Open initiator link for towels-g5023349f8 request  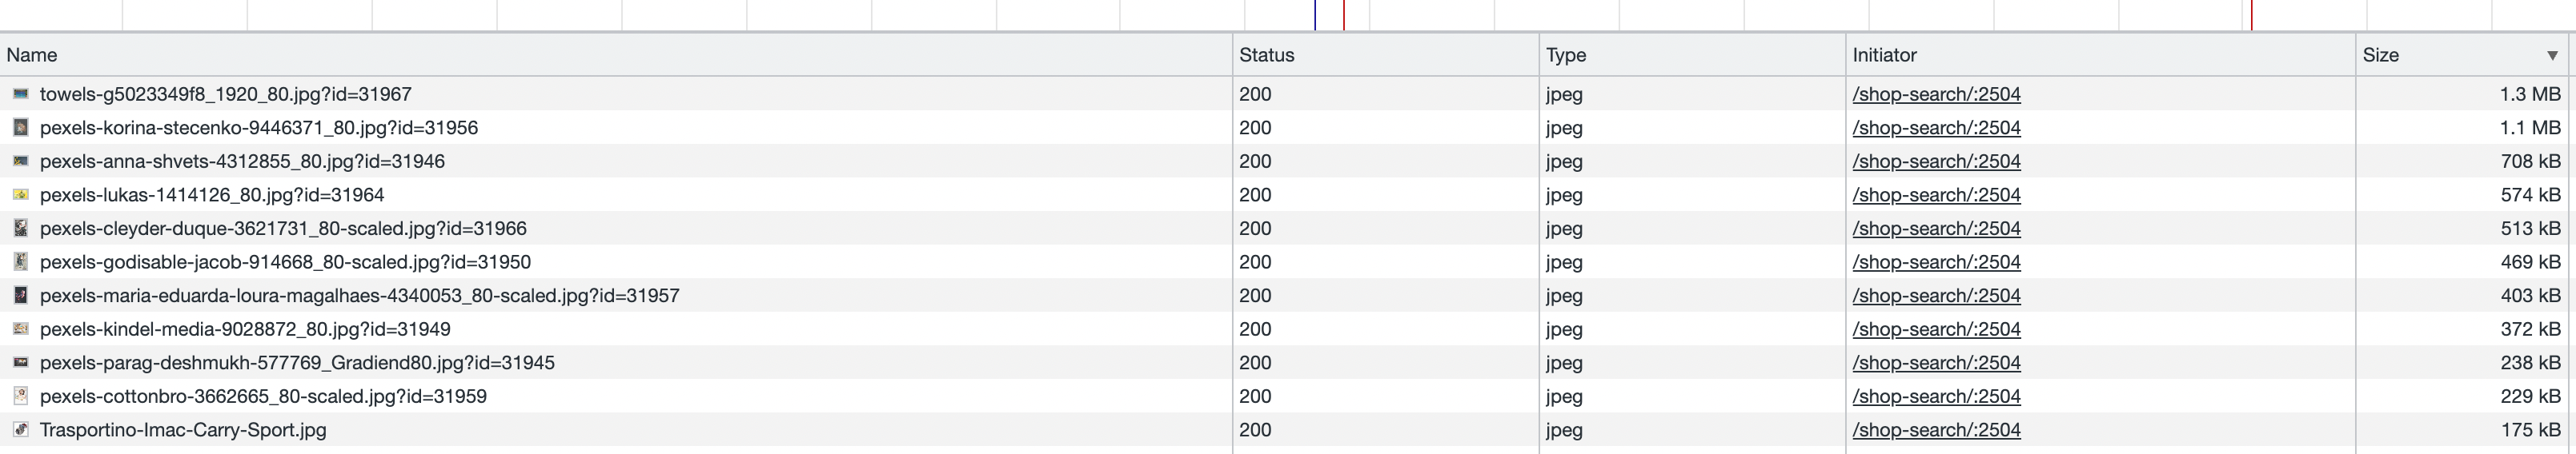point(1936,94)
